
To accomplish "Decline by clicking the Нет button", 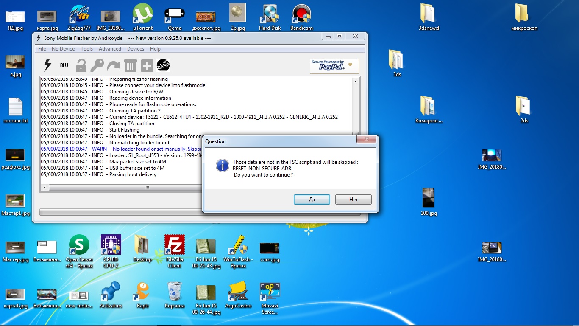I will (353, 200).
